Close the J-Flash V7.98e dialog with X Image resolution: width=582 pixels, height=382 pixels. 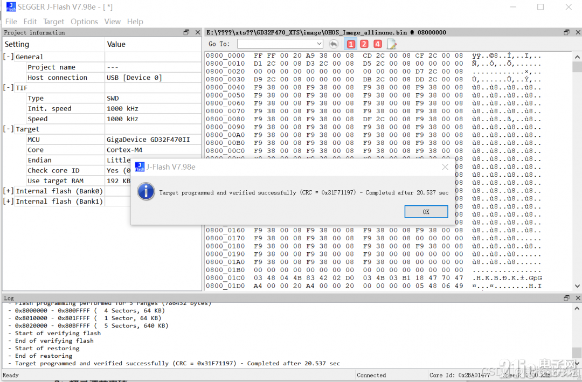(445, 167)
